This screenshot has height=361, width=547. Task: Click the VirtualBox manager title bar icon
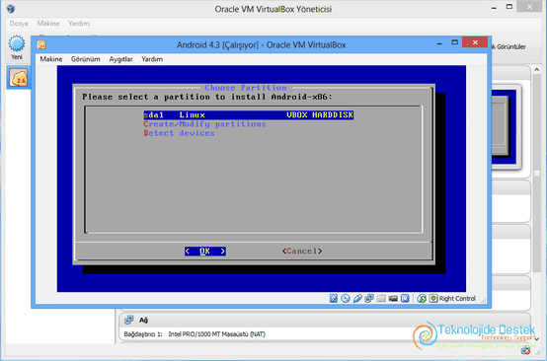(11, 8)
